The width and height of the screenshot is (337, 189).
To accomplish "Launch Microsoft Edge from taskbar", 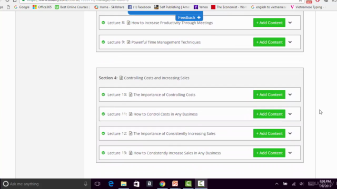I will click(111, 184).
